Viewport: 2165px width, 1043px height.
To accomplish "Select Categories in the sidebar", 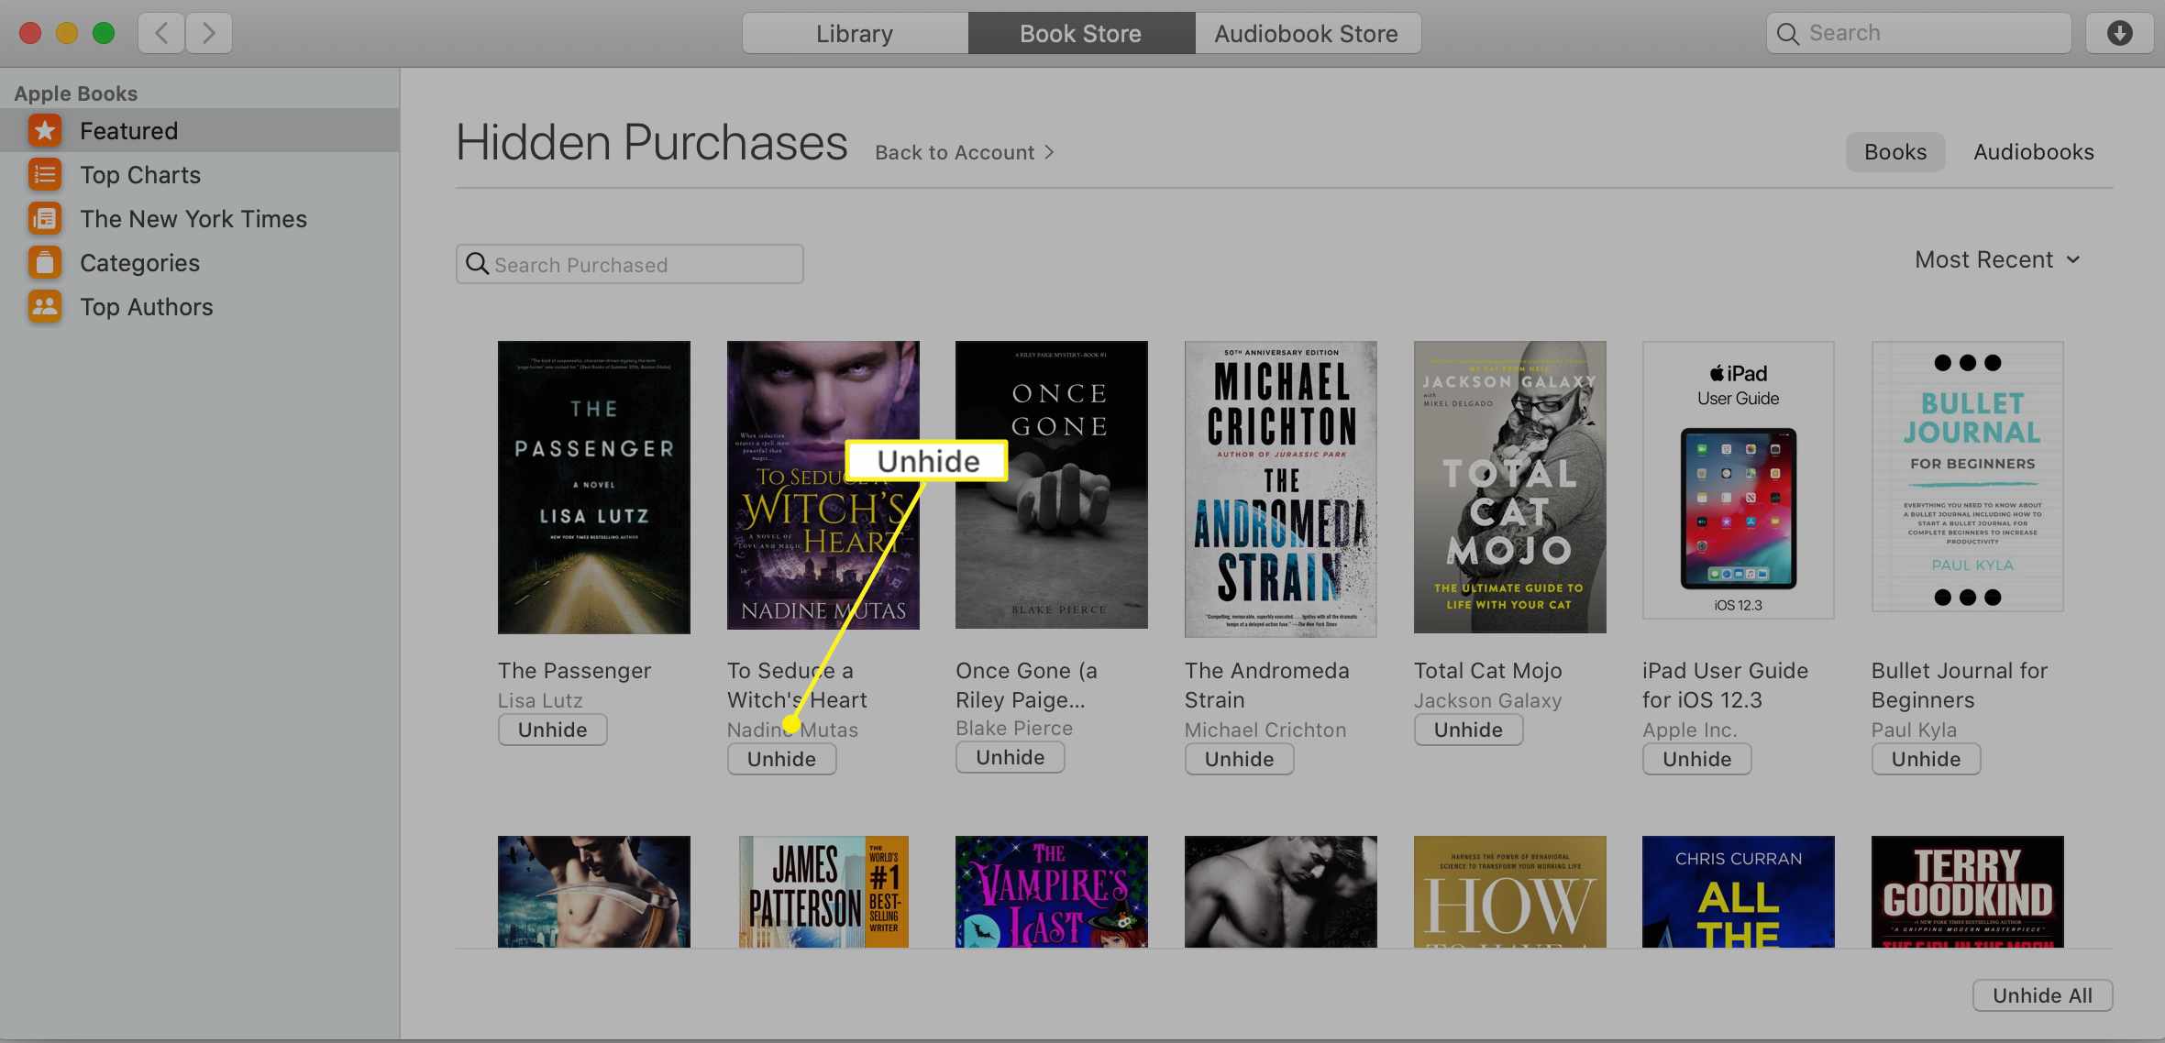I will pos(200,263).
